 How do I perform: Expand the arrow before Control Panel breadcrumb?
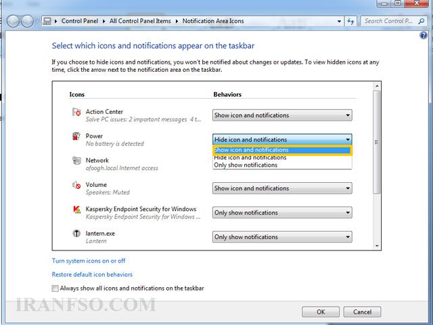click(55, 21)
